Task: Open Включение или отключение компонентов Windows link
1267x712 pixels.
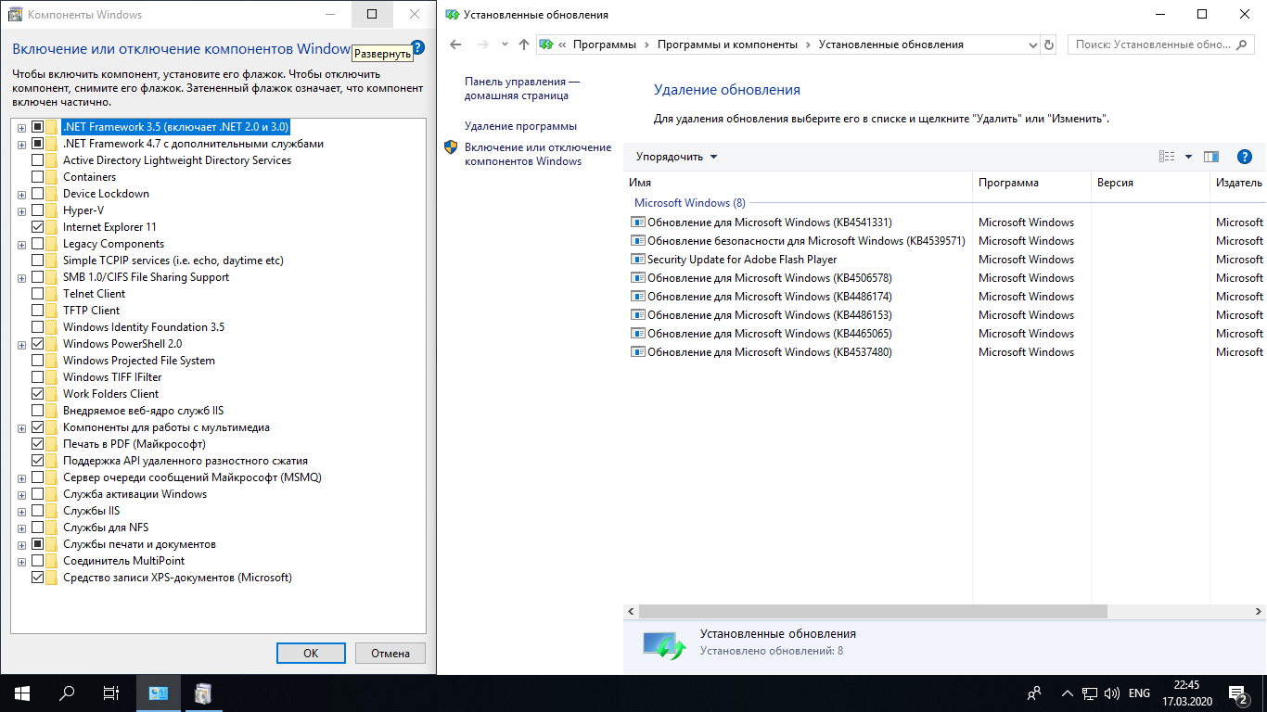Action: pos(538,154)
